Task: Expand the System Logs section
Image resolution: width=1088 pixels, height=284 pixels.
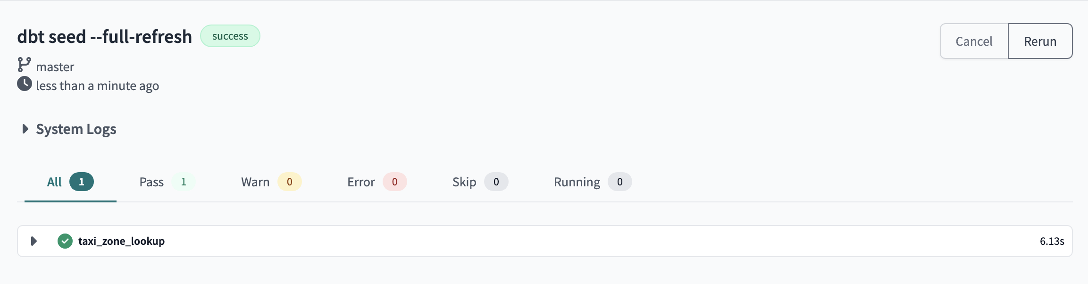Action: 25,129
